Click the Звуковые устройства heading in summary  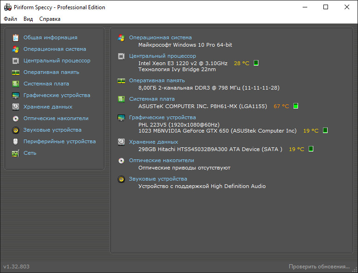pos(158,179)
